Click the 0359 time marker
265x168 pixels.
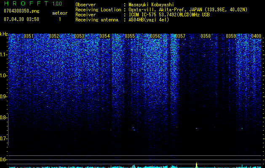[x=231, y=36]
